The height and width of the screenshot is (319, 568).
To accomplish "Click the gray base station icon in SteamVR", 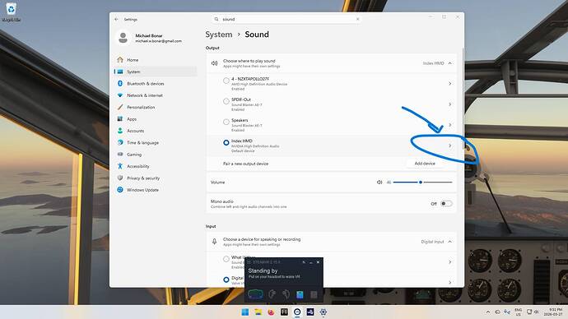I will (314, 295).
